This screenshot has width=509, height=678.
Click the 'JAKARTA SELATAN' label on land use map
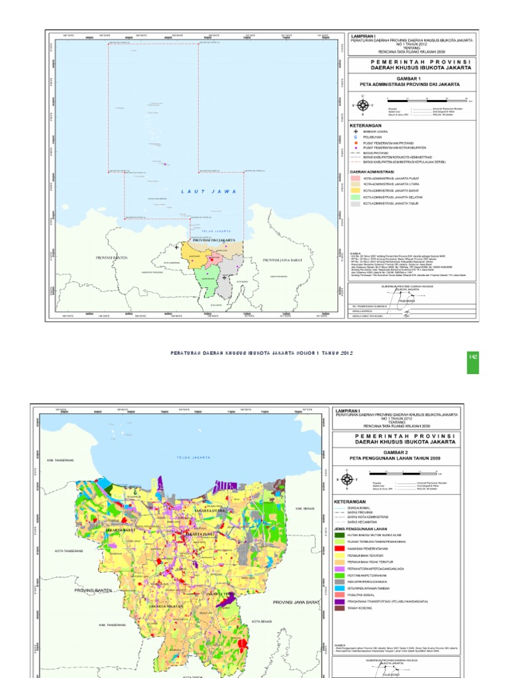[166, 606]
